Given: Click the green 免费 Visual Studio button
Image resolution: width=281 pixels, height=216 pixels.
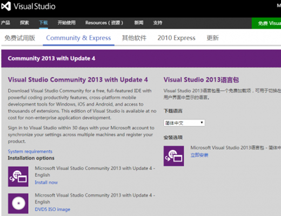Looking at the screenshot, I should click(x=266, y=23).
